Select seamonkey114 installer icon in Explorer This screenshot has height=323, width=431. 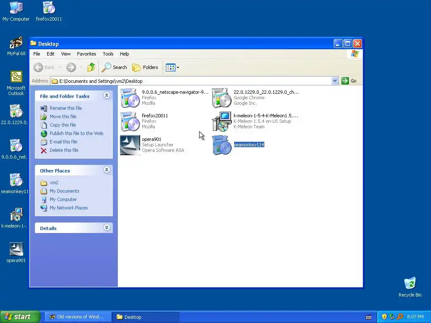coord(221,145)
